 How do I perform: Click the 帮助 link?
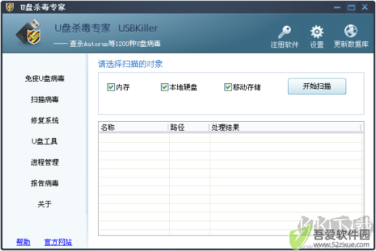click(23, 242)
